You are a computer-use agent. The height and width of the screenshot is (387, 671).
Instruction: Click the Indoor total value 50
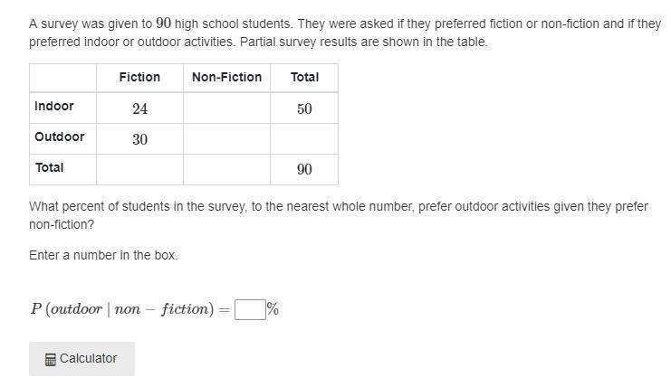pyautogui.click(x=304, y=109)
